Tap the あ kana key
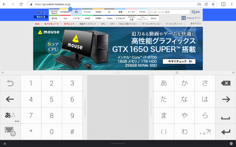Image resolution: width=236 pixels, height=147 pixels. tap(164, 83)
